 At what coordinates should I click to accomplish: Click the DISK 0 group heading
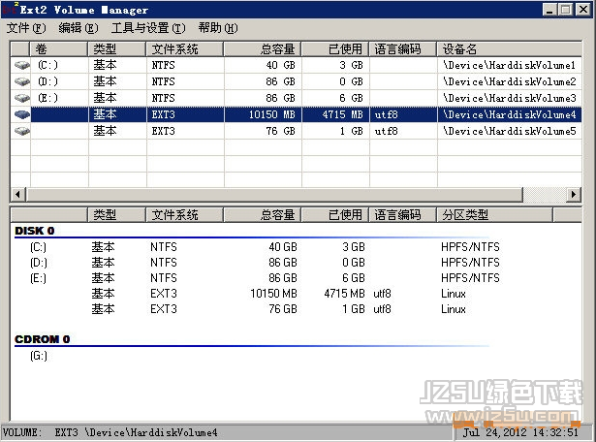point(35,231)
